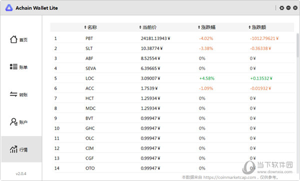
Task: Select the HCT coin name
Action: coord(89,98)
